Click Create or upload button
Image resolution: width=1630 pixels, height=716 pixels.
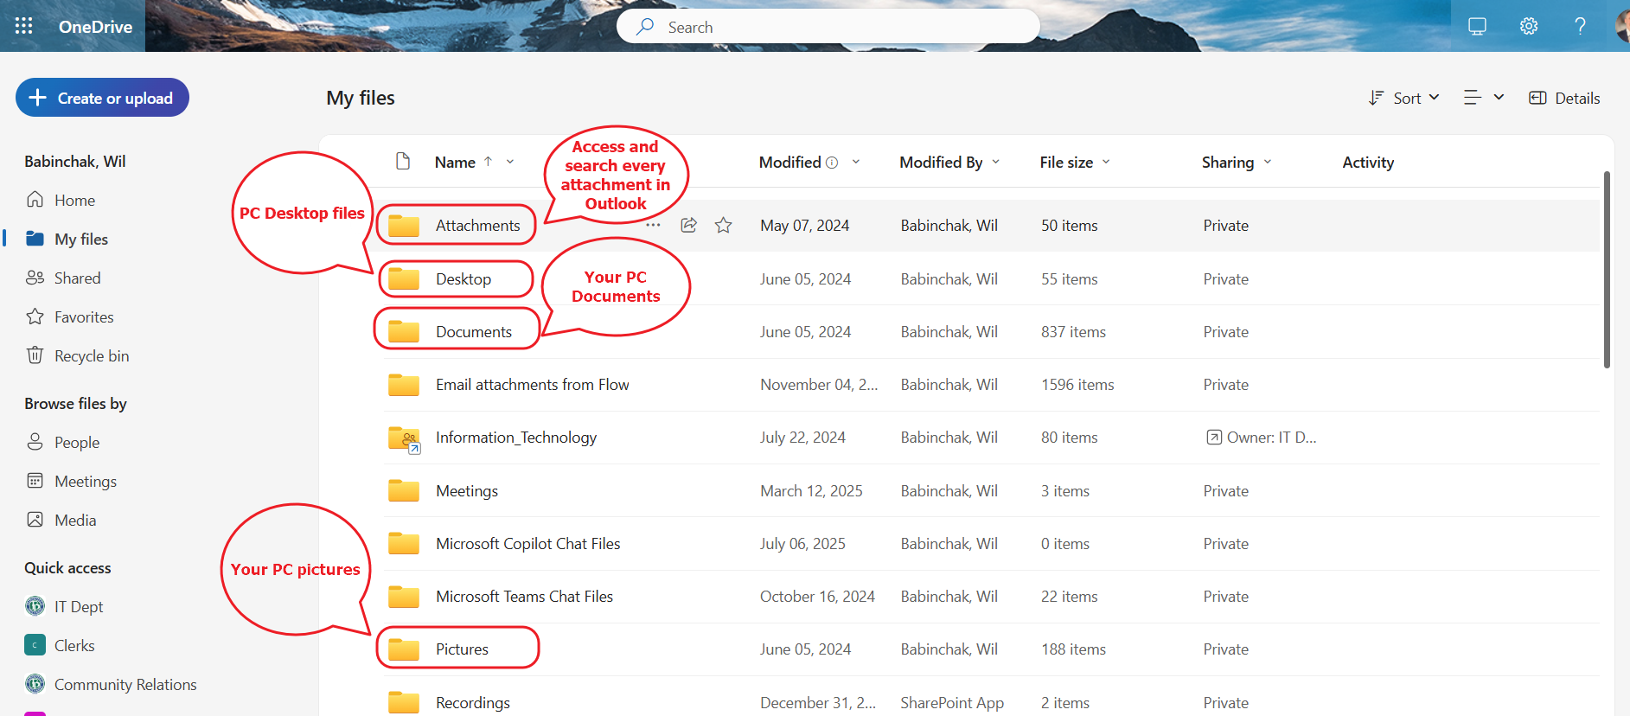[102, 98]
